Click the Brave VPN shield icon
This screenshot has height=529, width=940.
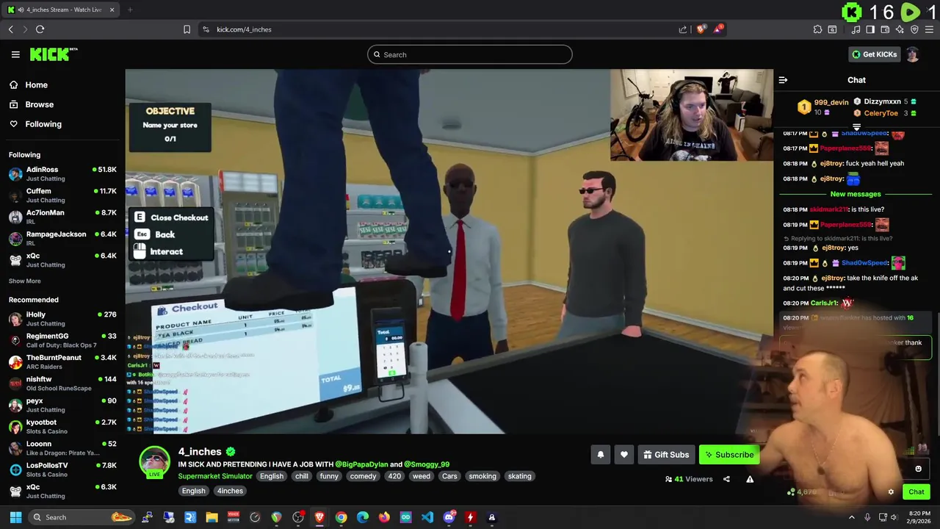click(914, 29)
